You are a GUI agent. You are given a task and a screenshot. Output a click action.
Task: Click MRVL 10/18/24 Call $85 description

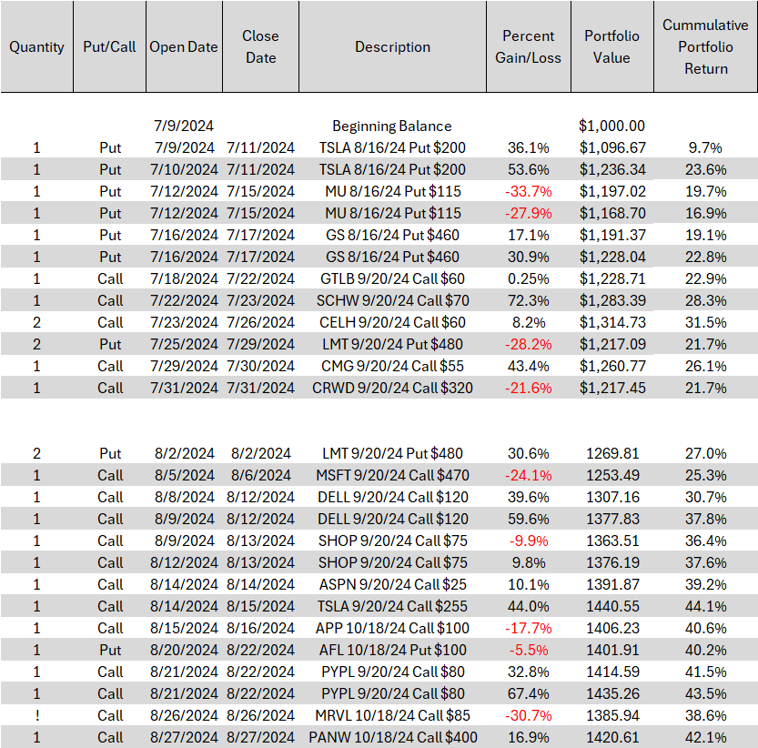click(392, 715)
